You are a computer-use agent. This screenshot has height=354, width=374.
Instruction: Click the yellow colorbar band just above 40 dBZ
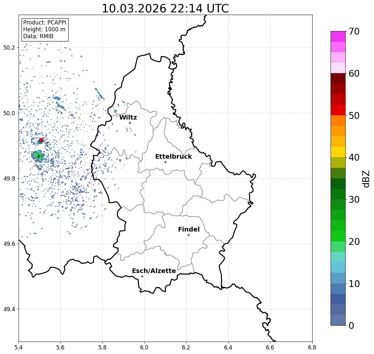338,152
